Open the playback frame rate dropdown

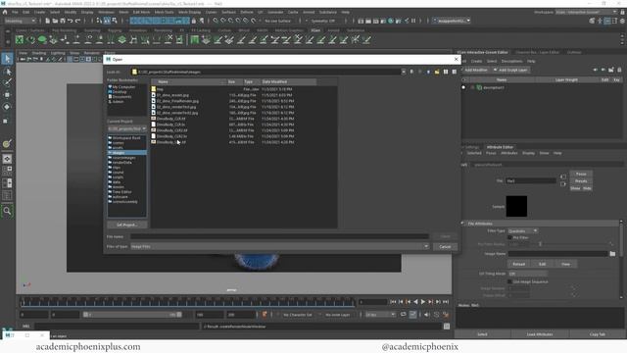[x=380, y=315]
